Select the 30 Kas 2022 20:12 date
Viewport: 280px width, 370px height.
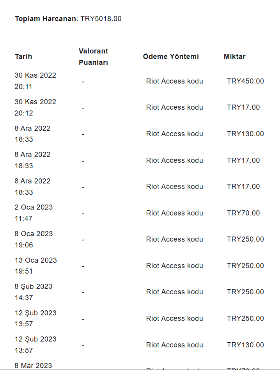35,107
